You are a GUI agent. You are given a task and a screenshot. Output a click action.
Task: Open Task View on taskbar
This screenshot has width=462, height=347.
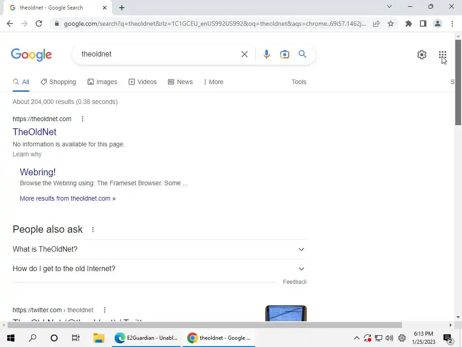[x=76, y=338]
